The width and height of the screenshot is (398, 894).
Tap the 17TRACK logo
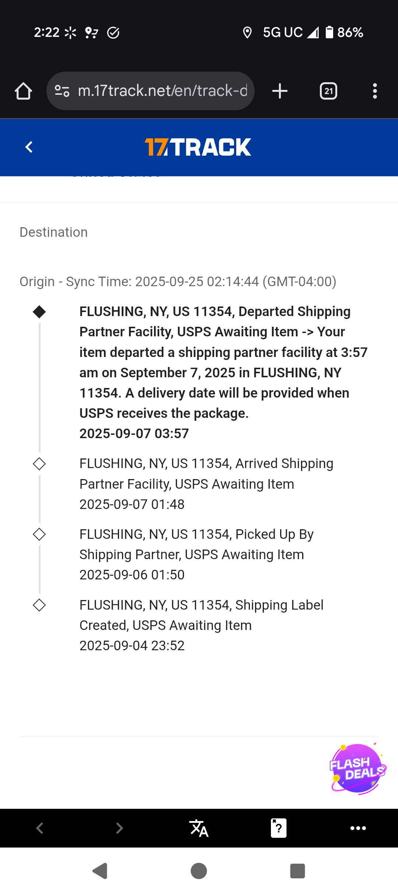pyautogui.click(x=198, y=147)
